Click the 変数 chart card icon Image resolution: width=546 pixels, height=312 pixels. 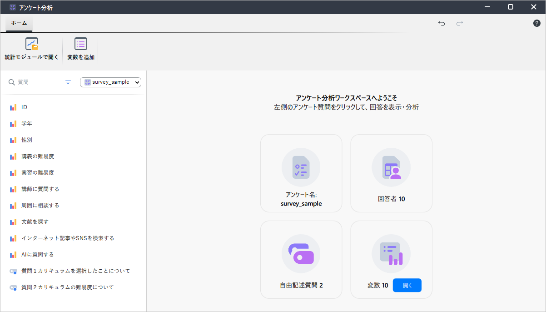coord(391,254)
